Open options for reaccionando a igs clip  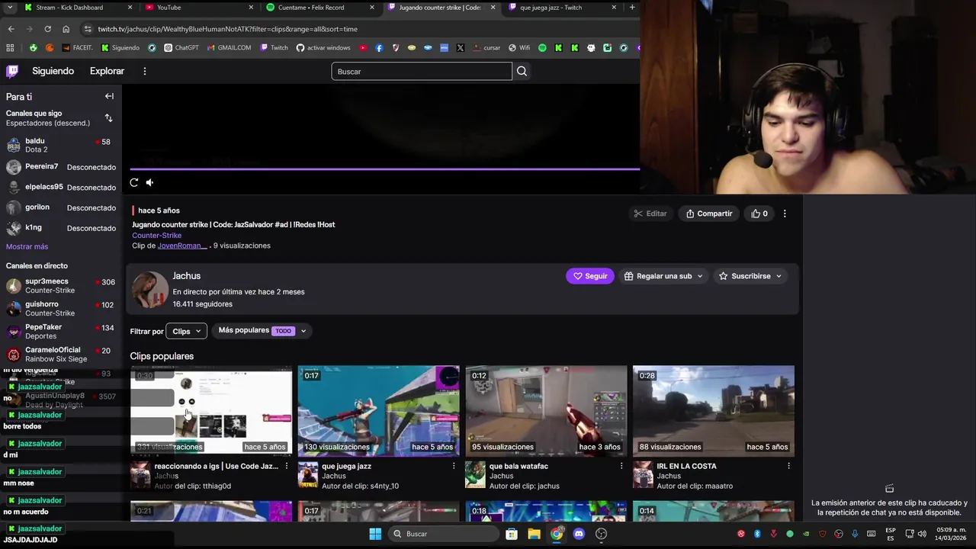(x=287, y=466)
